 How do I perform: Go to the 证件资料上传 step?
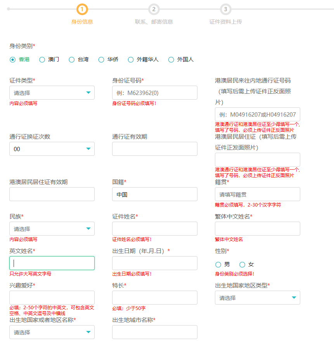point(225,9)
